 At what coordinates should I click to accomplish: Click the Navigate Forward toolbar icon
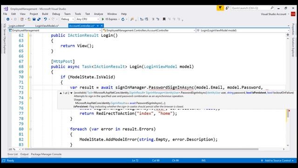pos(15,19)
